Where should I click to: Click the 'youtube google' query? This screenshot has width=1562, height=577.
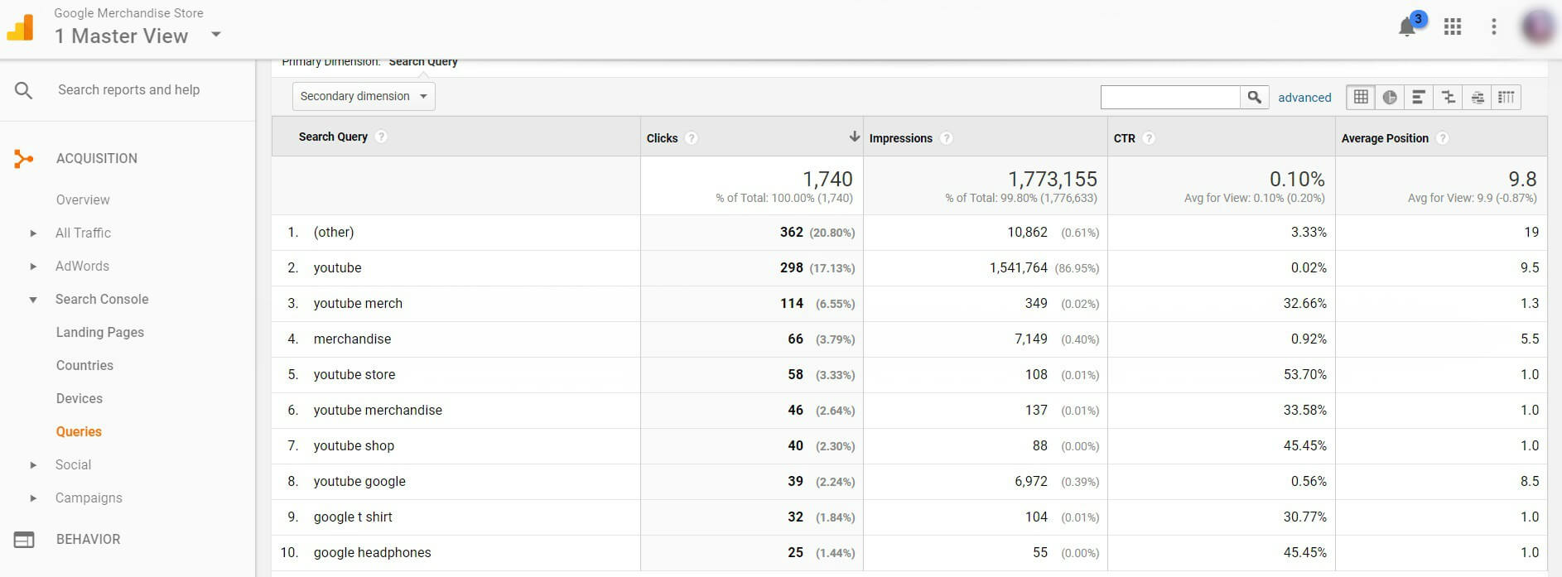(359, 481)
